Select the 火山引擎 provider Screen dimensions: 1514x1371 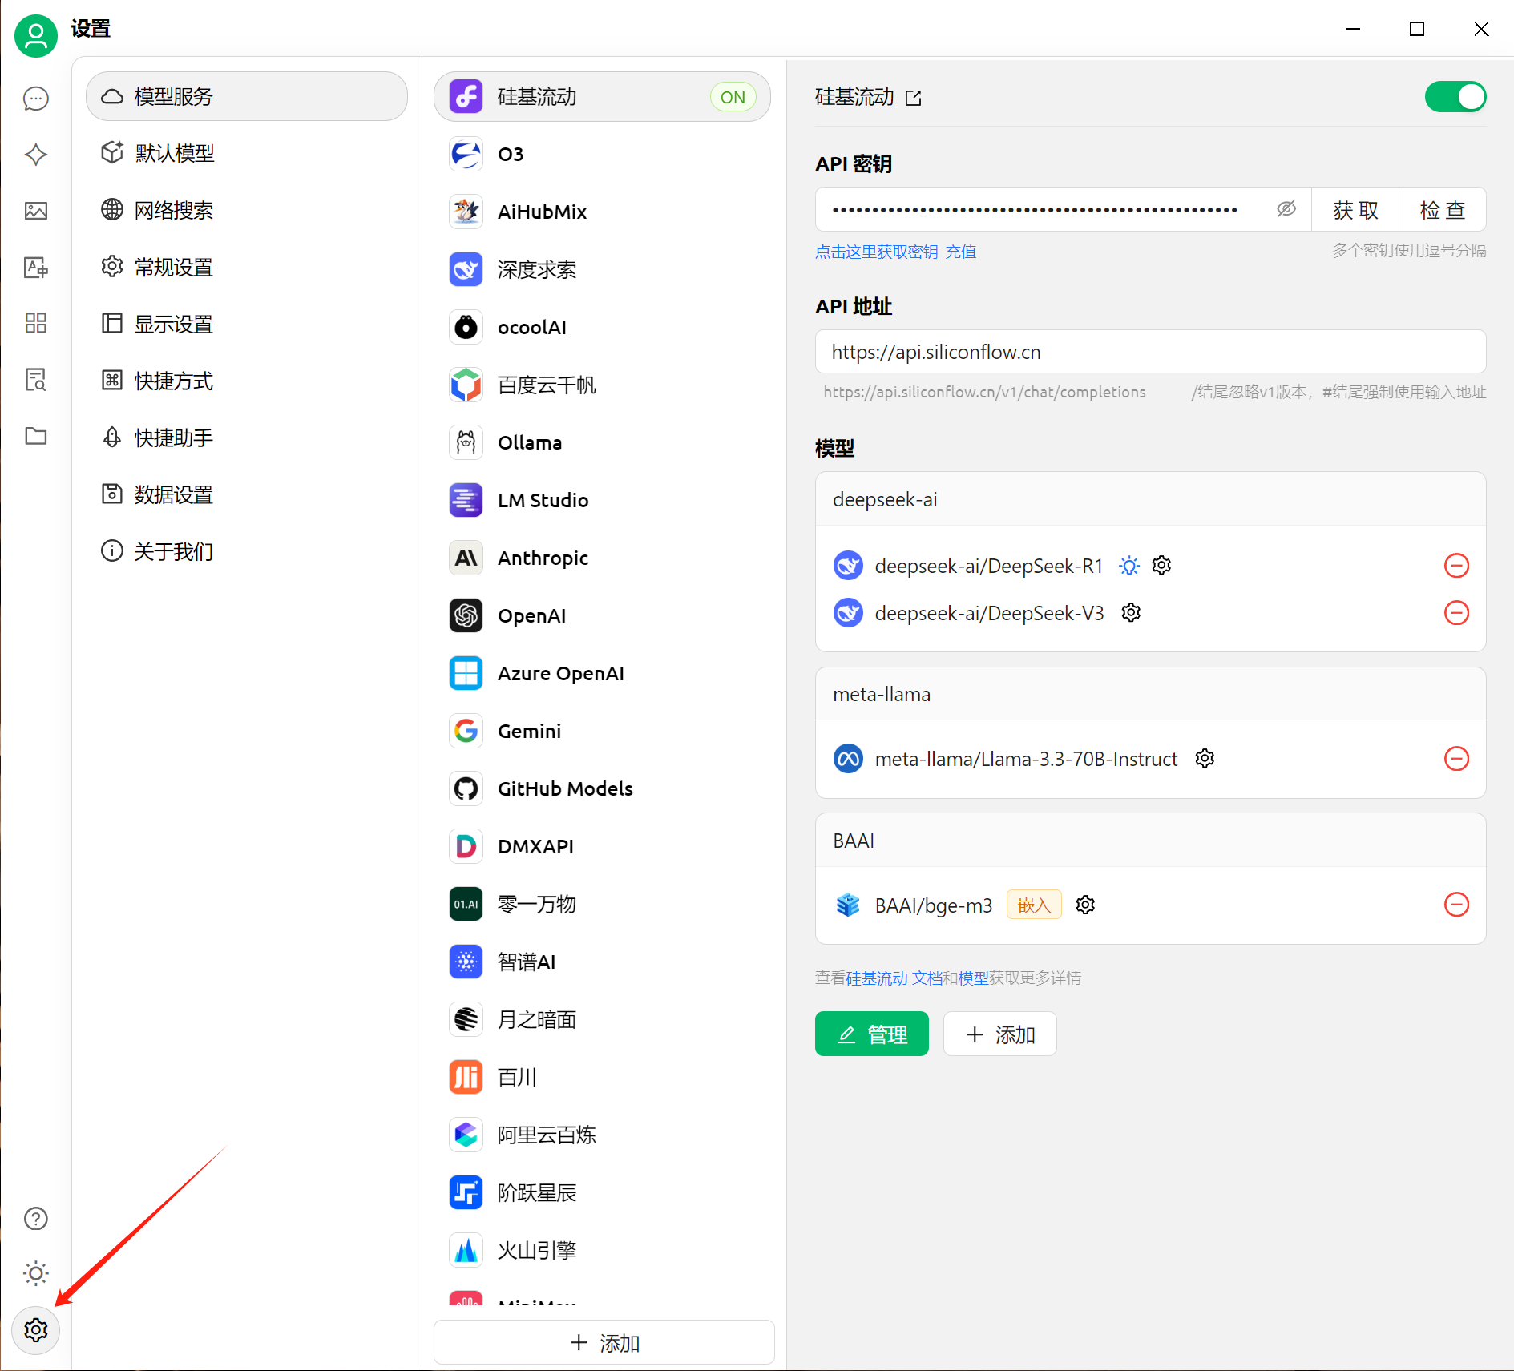click(x=603, y=1250)
